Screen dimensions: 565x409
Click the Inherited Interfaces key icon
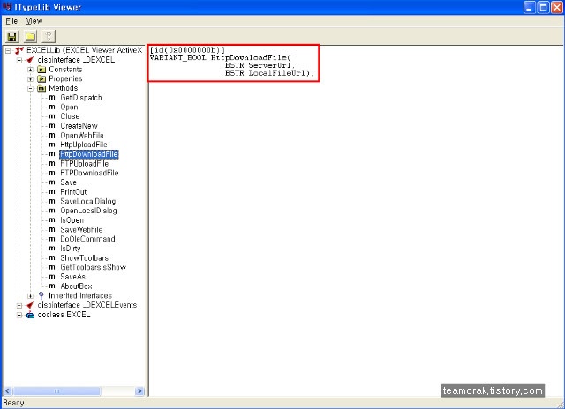tap(41, 295)
